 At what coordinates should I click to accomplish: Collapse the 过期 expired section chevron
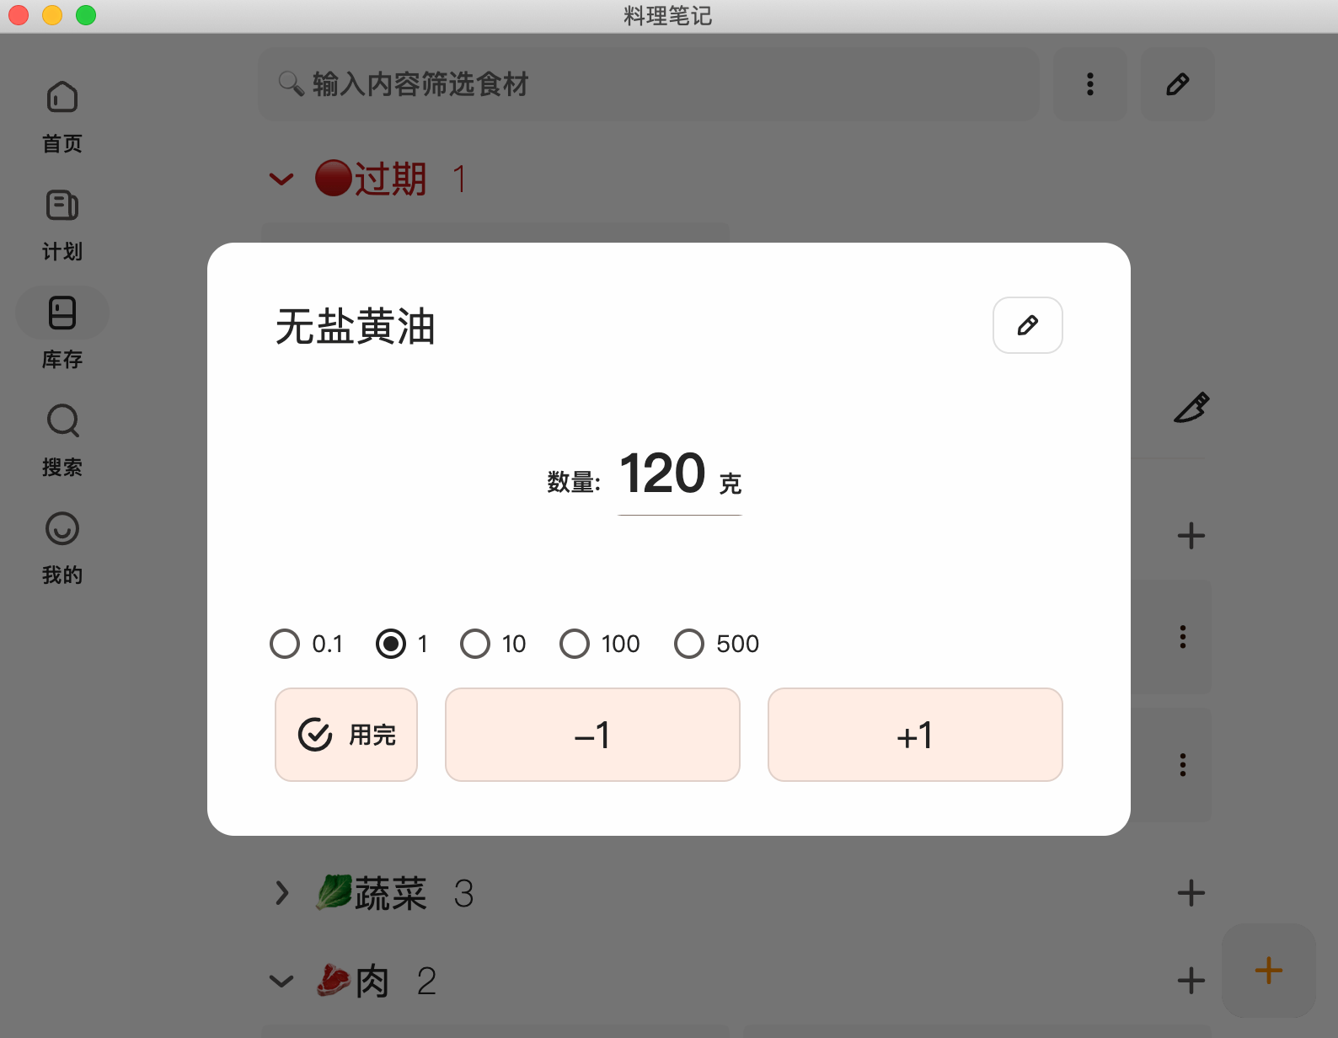pyautogui.click(x=281, y=179)
